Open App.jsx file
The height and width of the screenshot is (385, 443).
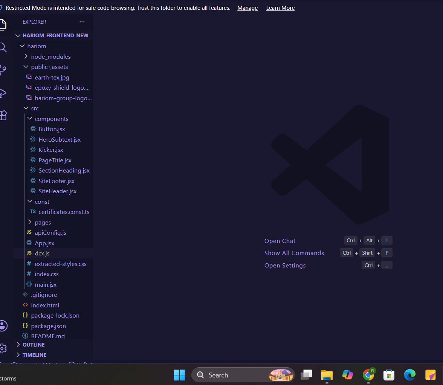[53, 243]
